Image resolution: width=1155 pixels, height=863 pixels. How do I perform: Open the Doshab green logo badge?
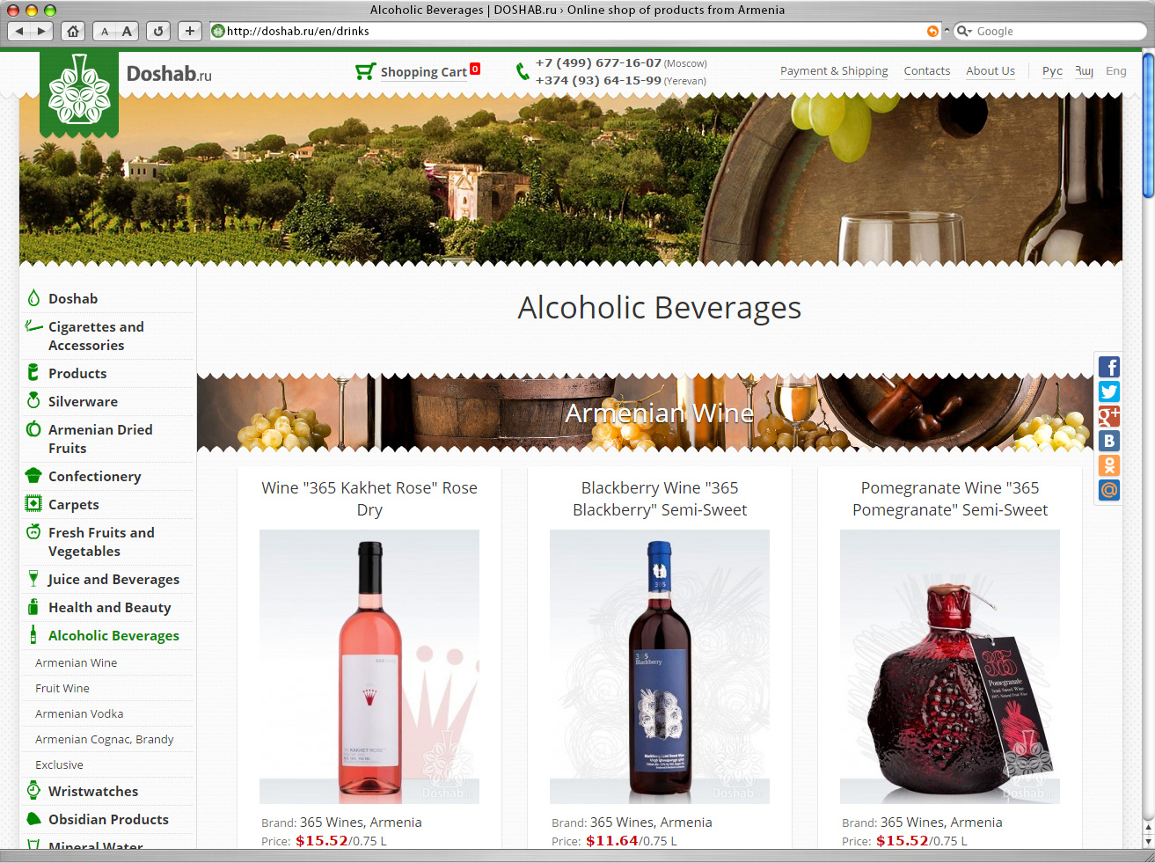(x=79, y=94)
